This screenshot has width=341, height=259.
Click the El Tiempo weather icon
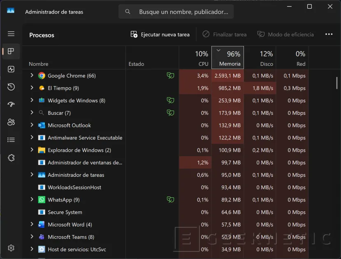(x=42, y=88)
